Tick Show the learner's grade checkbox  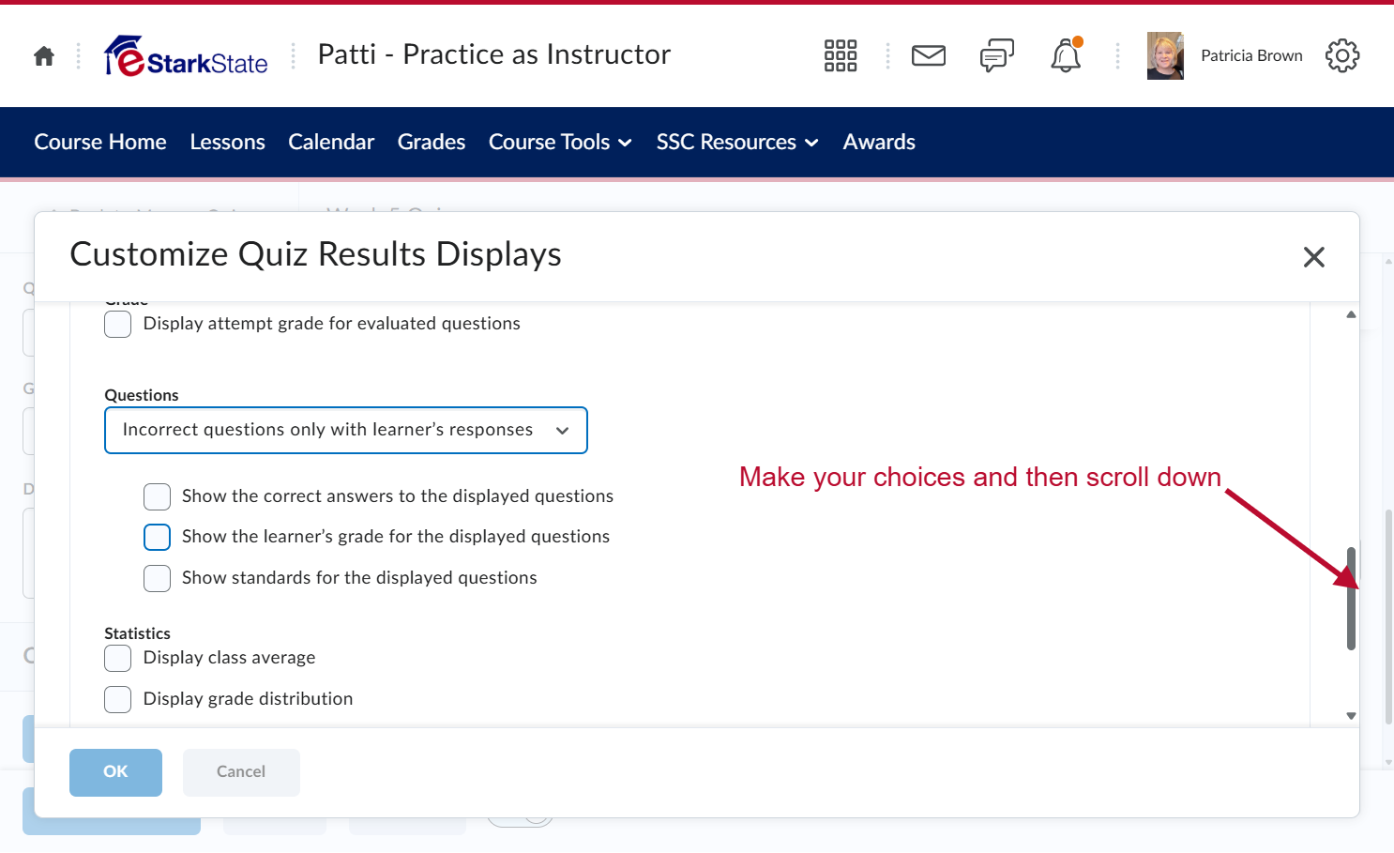(157, 537)
